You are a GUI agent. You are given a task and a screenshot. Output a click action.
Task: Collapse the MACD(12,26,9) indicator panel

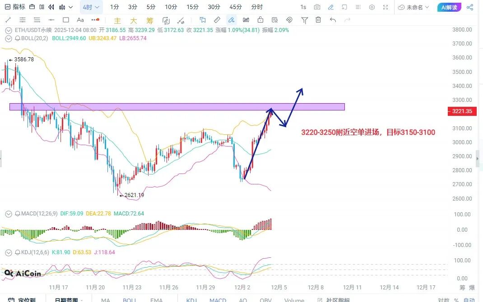point(9,214)
